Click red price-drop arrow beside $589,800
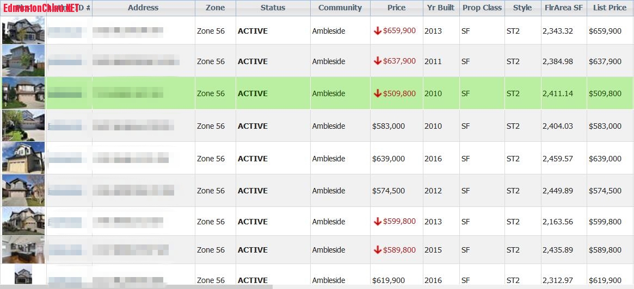Viewport: 634px width, 289px height. click(x=377, y=250)
